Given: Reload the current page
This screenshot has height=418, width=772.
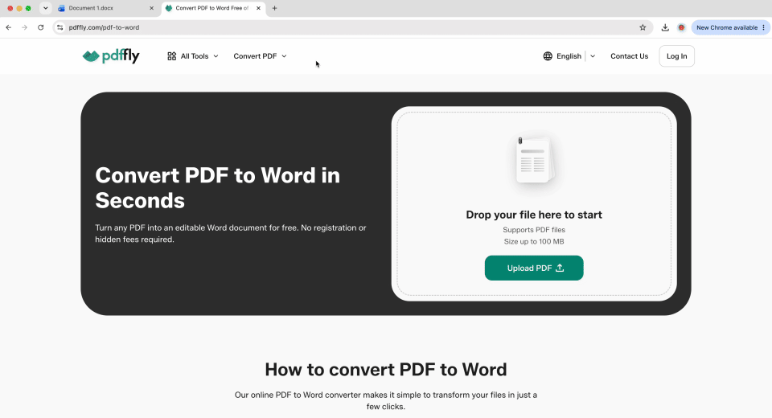Looking at the screenshot, I should point(41,27).
